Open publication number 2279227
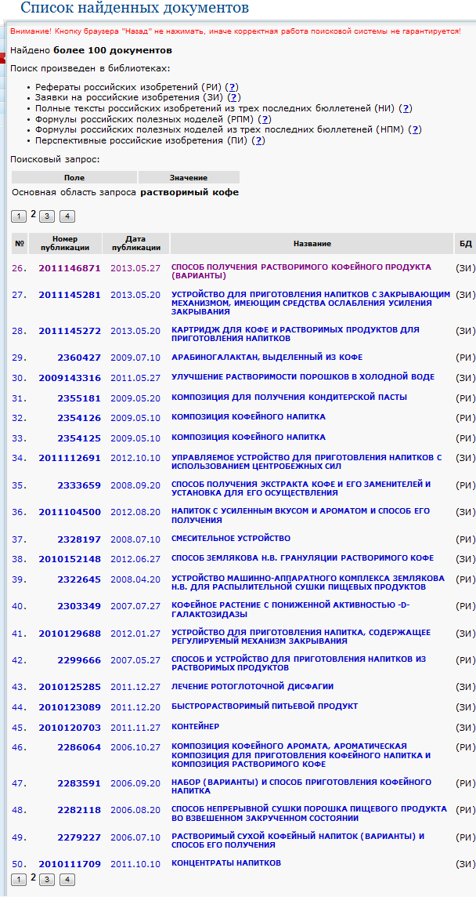The height and width of the screenshot is (897, 476). point(79,837)
